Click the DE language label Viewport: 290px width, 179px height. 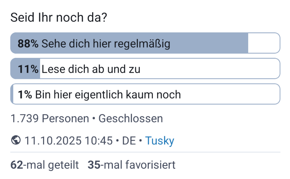coord(129,141)
